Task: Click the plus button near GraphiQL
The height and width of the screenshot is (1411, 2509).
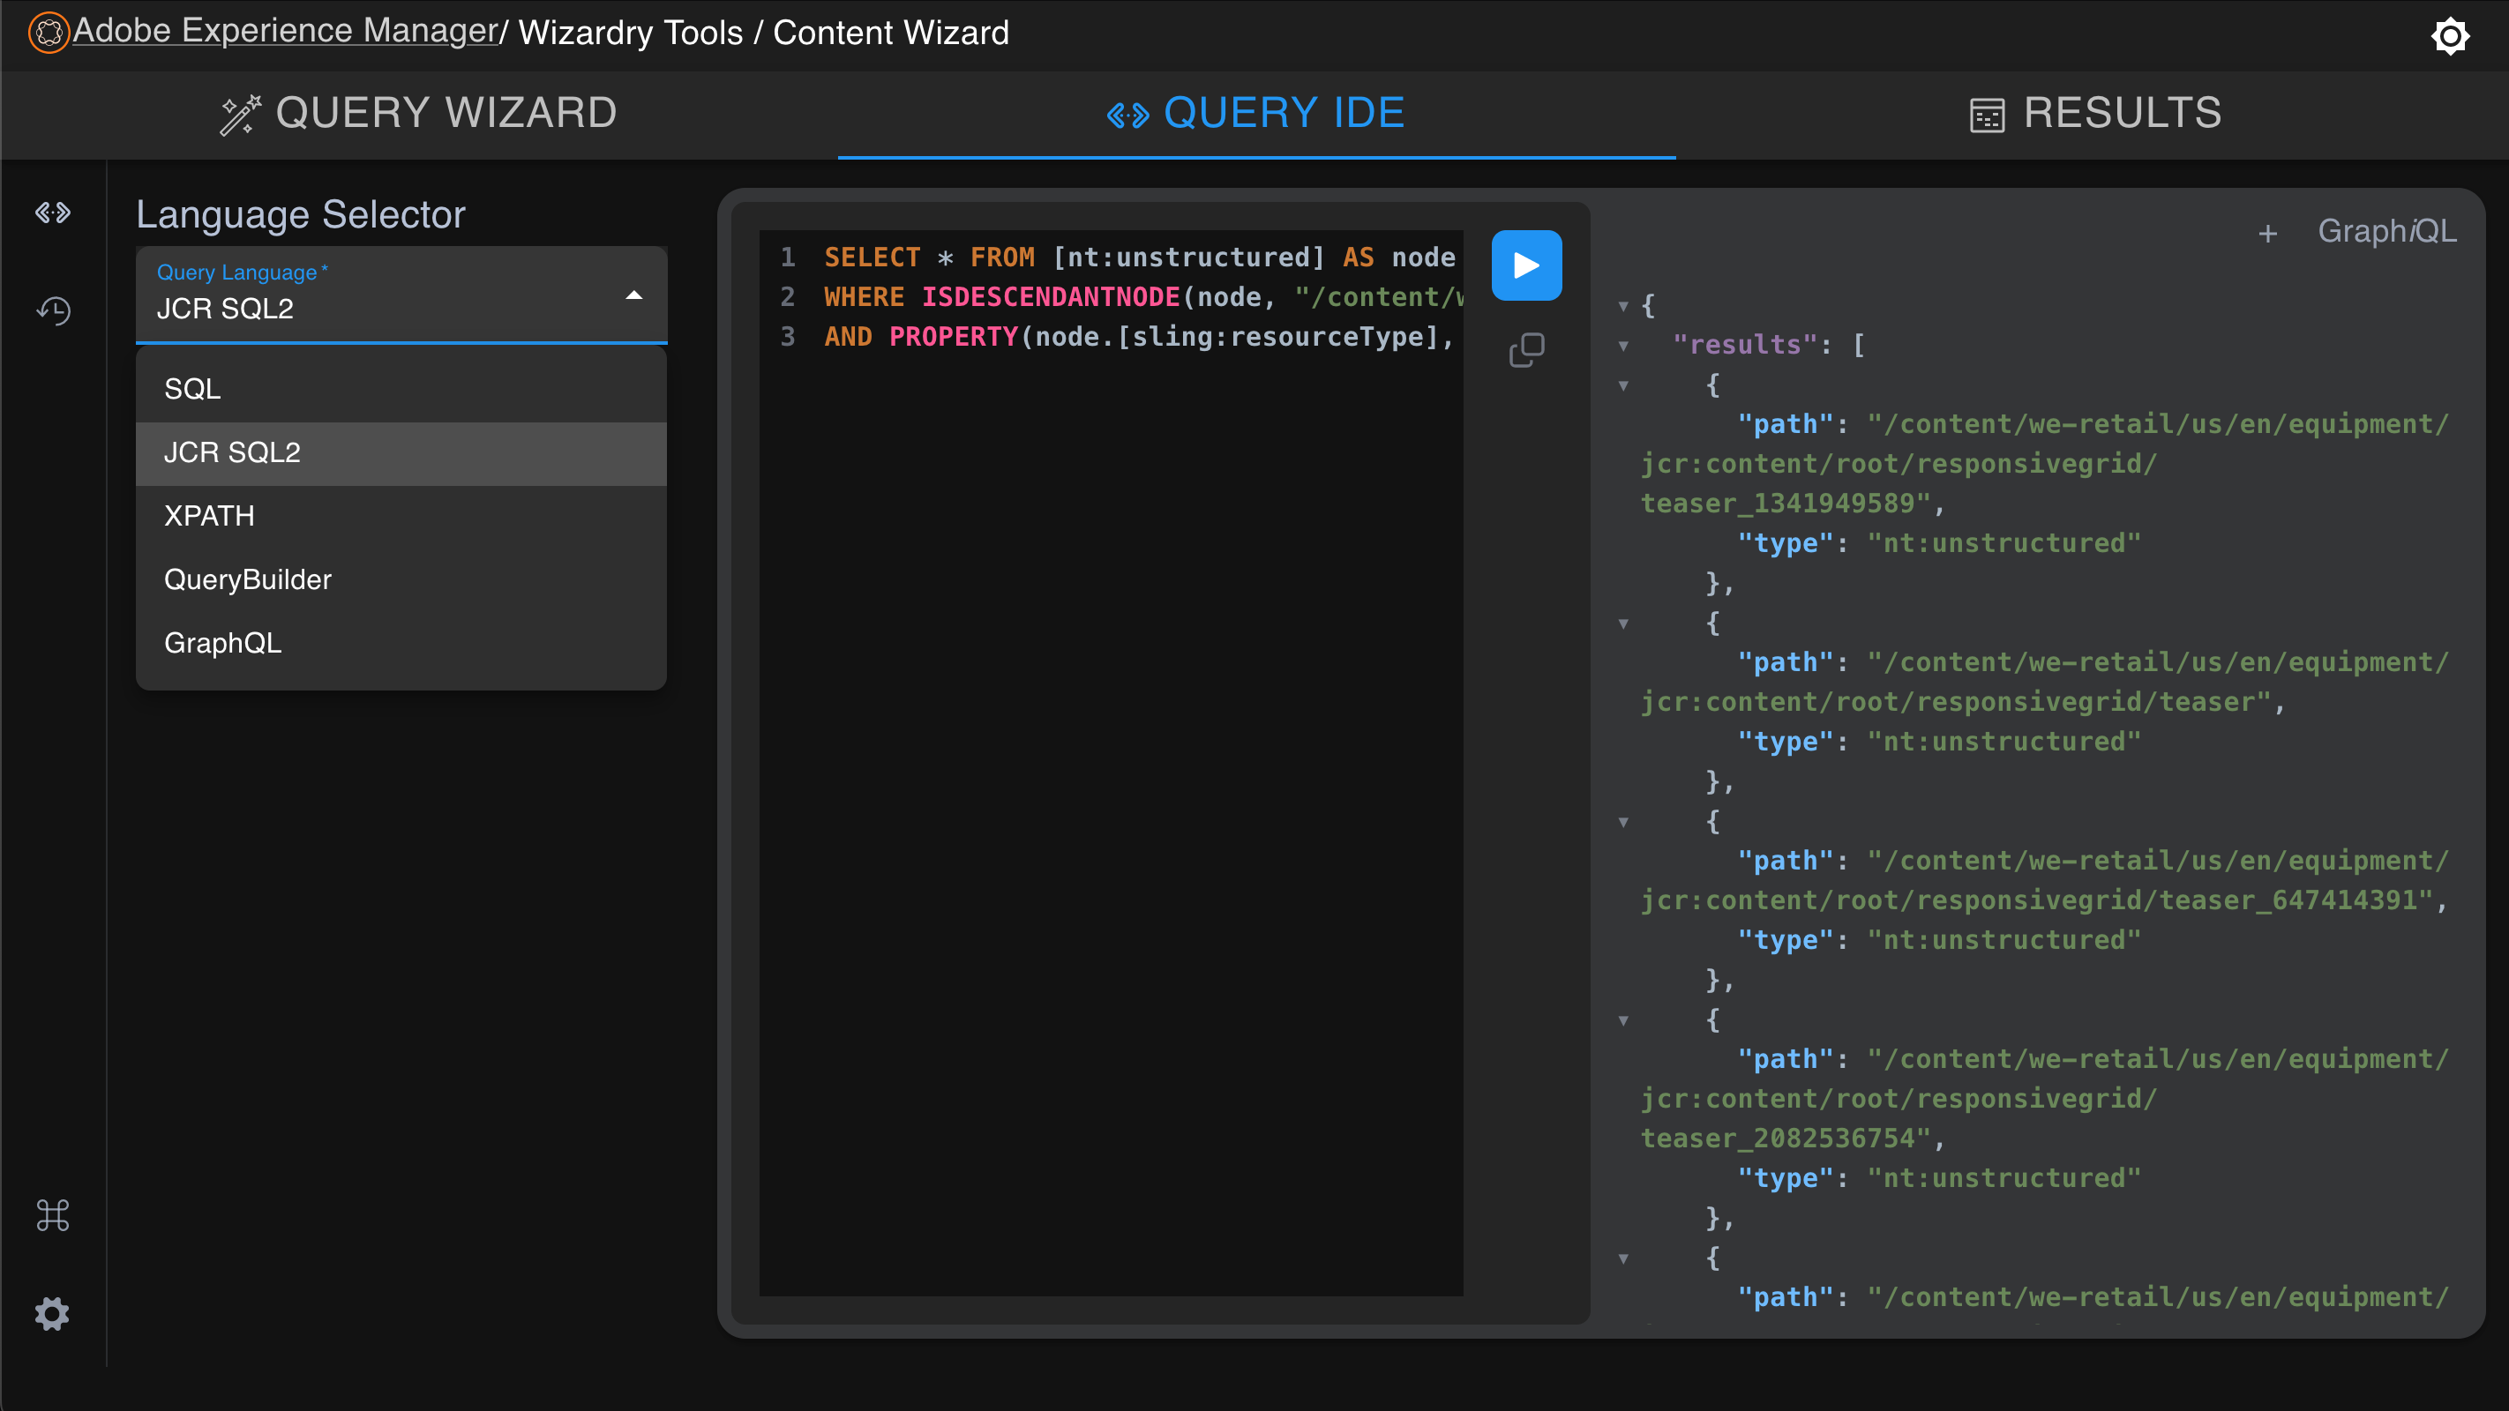Action: tap(2268, 233)
